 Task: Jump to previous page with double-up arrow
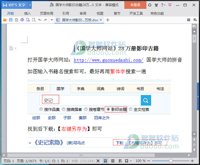[x=194, y=139]
